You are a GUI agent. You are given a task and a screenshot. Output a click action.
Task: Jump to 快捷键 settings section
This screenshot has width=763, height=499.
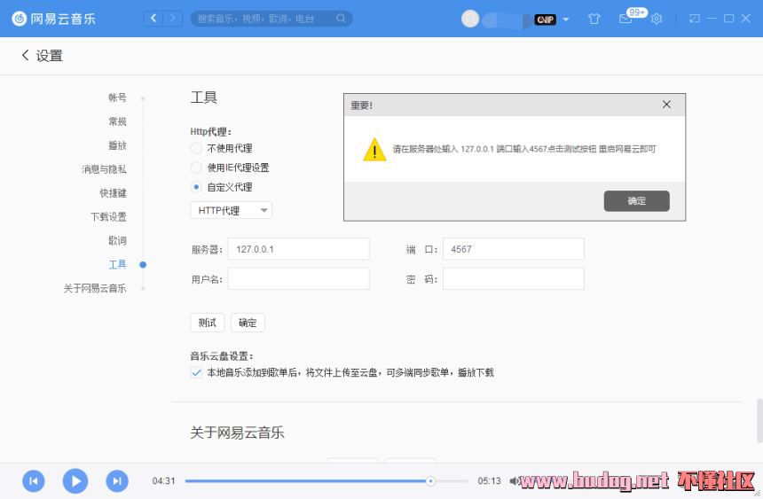113,193
